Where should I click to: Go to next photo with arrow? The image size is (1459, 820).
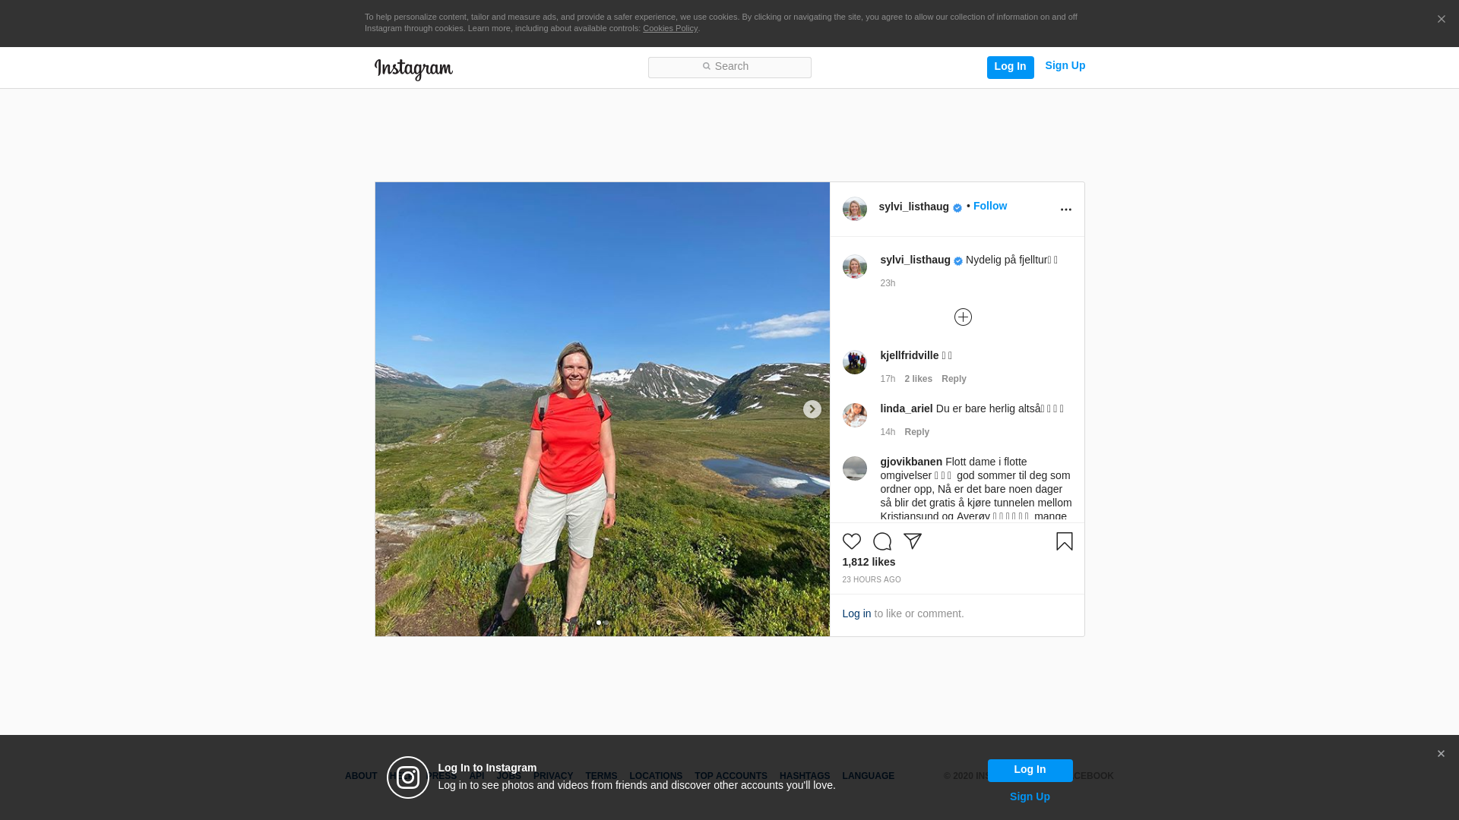click(812, 409)
